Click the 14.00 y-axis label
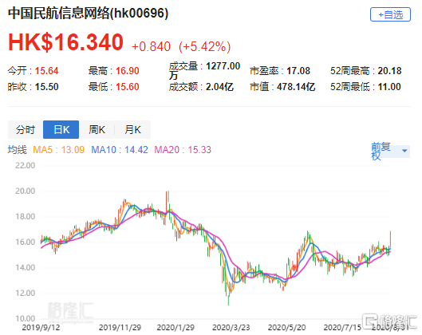The image size is (422, 335). [x=25, y=268]
